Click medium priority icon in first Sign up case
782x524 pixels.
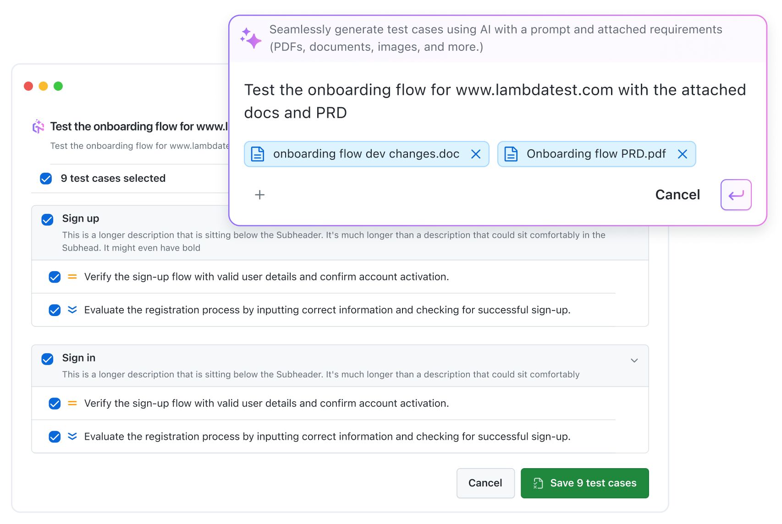tap(72, 277)
